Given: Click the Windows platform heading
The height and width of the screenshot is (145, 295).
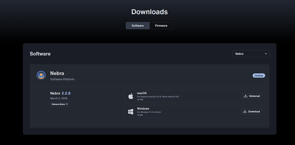Looking at the screenshot, I should click(143, 108).
